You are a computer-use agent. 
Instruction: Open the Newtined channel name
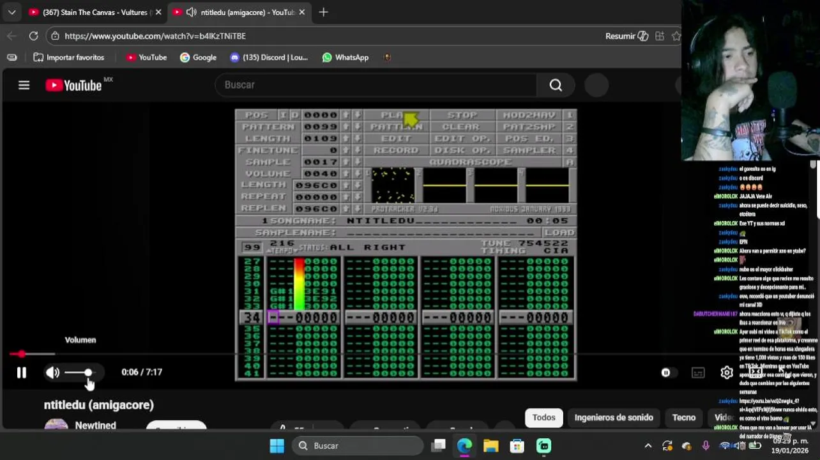click(95, 425)
